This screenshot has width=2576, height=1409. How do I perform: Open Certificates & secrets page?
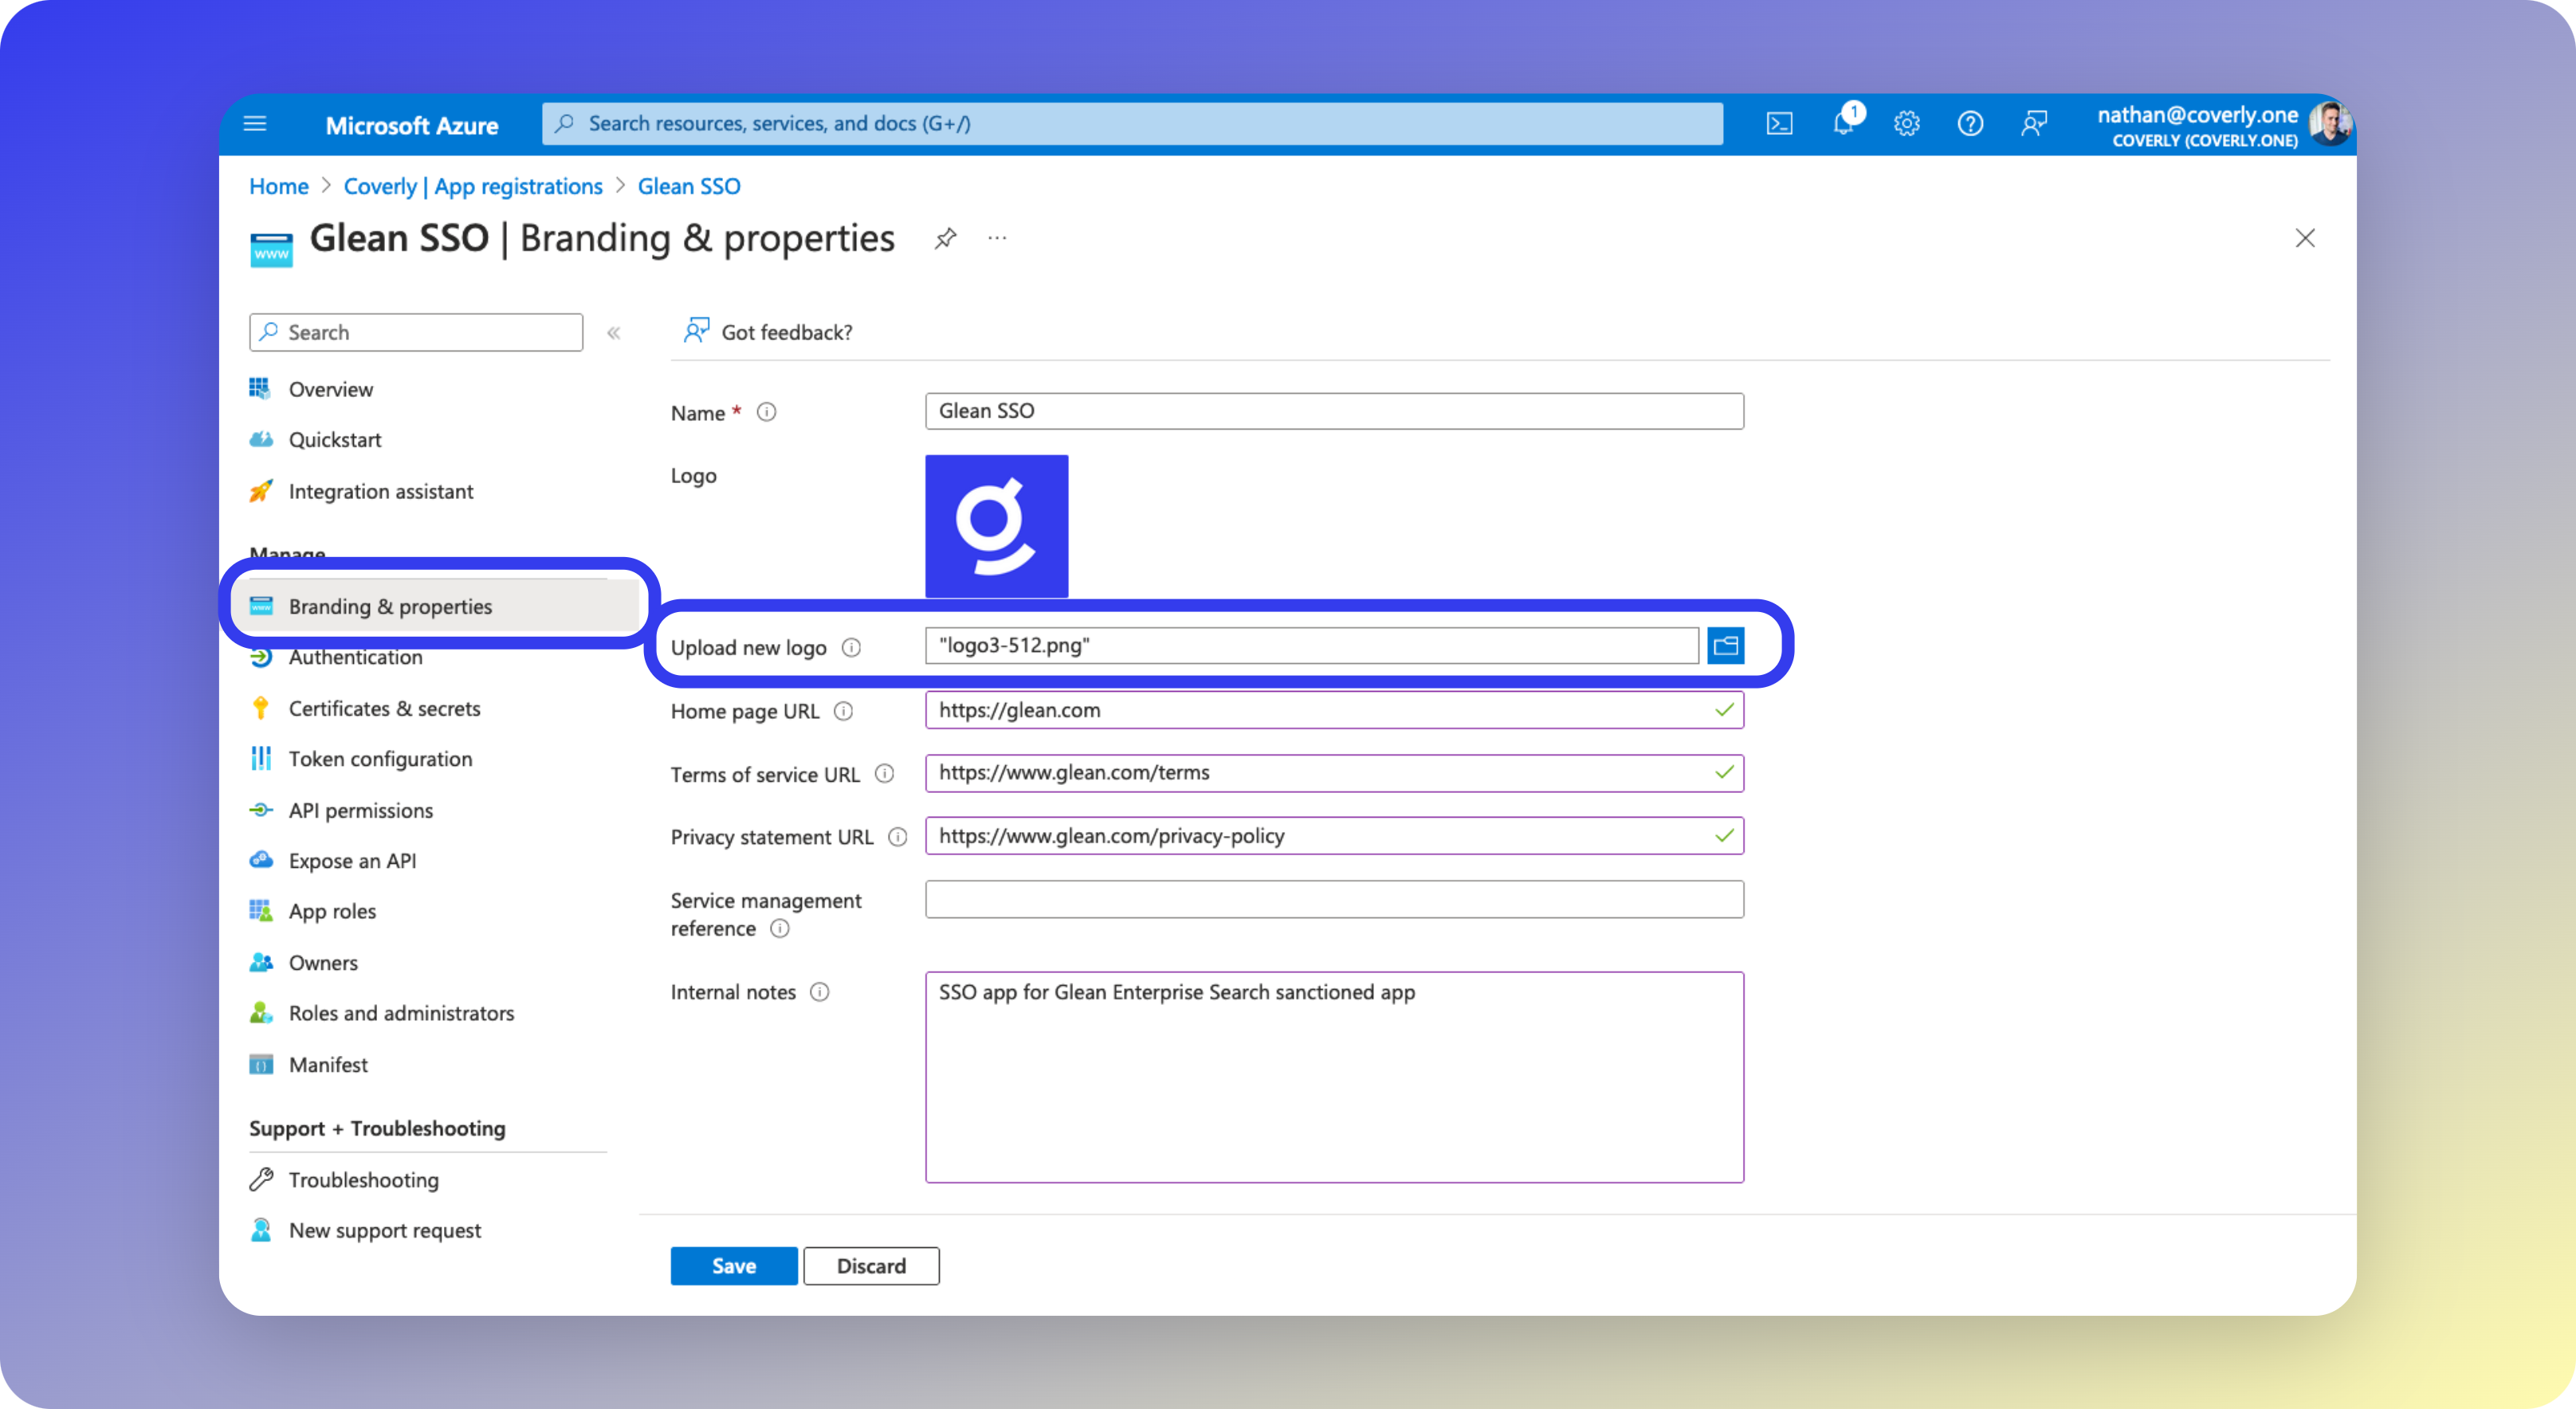click(x=384, y=709)
